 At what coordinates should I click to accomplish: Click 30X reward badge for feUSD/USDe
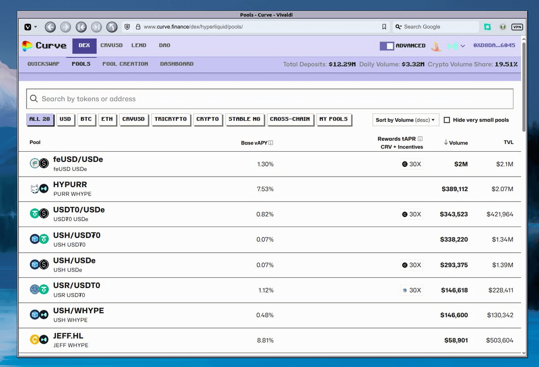[x=411, y=164]
